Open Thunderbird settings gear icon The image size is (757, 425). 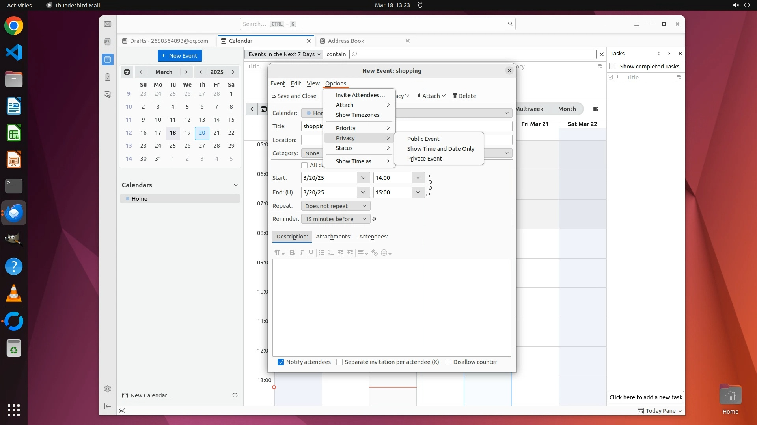[x=108, y=389]
